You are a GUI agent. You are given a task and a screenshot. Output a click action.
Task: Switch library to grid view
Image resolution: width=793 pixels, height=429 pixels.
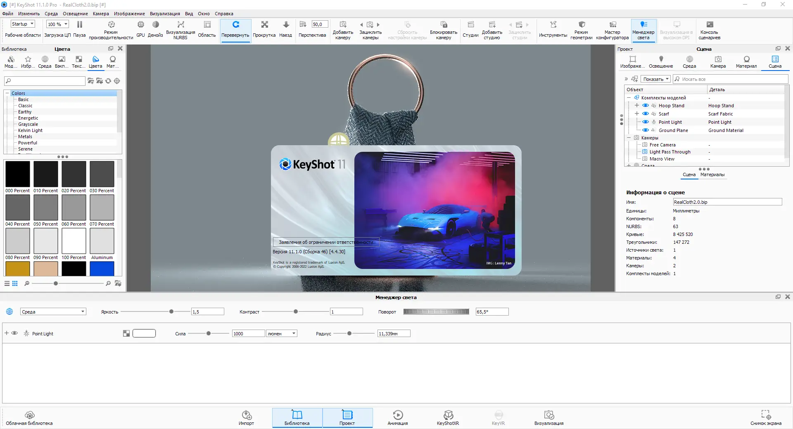(15, 283)
